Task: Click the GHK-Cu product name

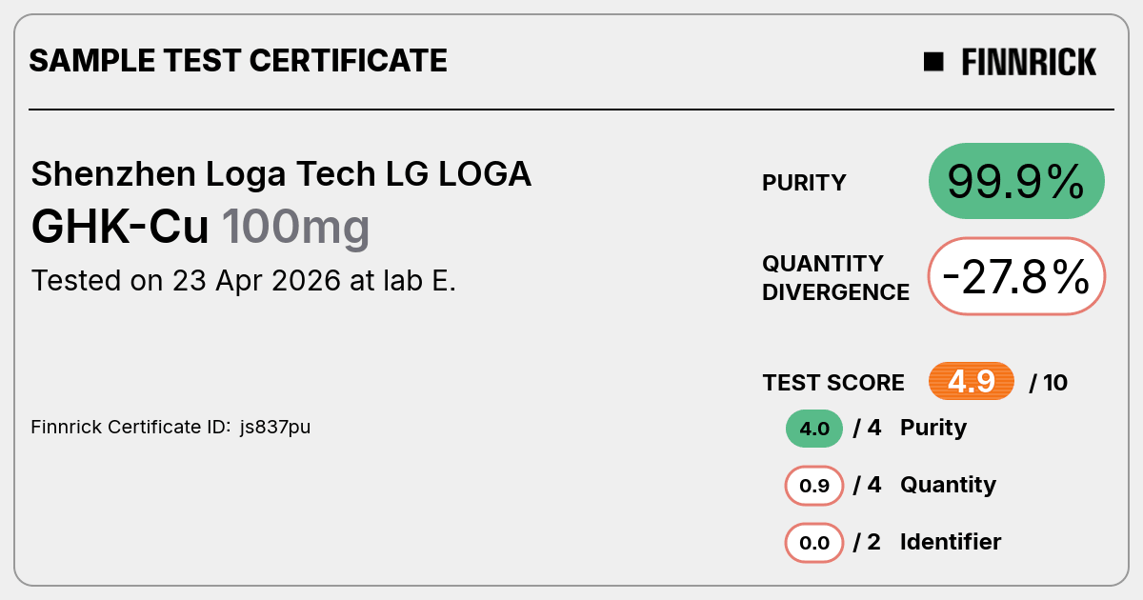Action: coord(120,228)
